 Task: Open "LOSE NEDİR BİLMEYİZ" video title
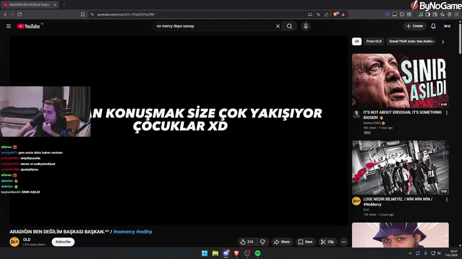[x=398, y=201]
